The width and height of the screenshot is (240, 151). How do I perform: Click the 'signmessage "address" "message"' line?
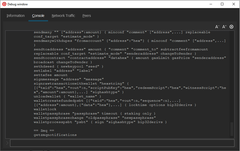click(69, 79)
